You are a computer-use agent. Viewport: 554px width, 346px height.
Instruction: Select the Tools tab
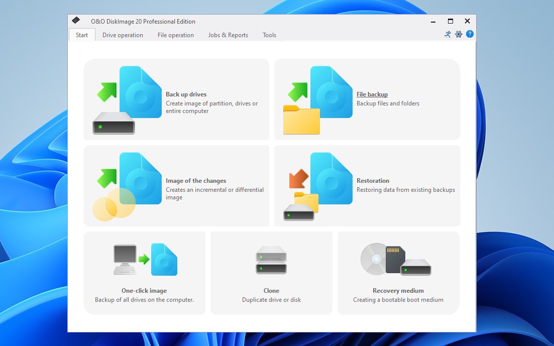coord(269,35)
